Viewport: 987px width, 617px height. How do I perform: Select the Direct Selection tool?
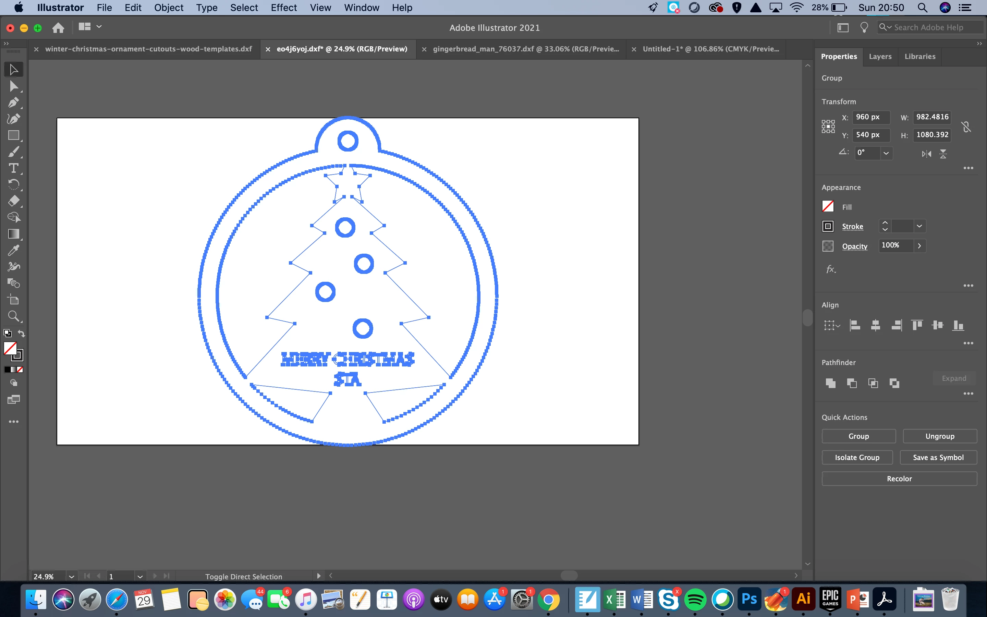tap(13, 86)
